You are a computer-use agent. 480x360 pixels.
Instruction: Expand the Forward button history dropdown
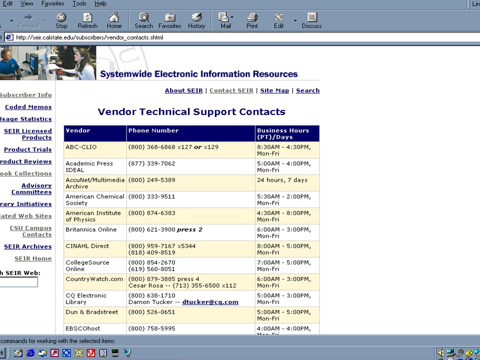44,21
